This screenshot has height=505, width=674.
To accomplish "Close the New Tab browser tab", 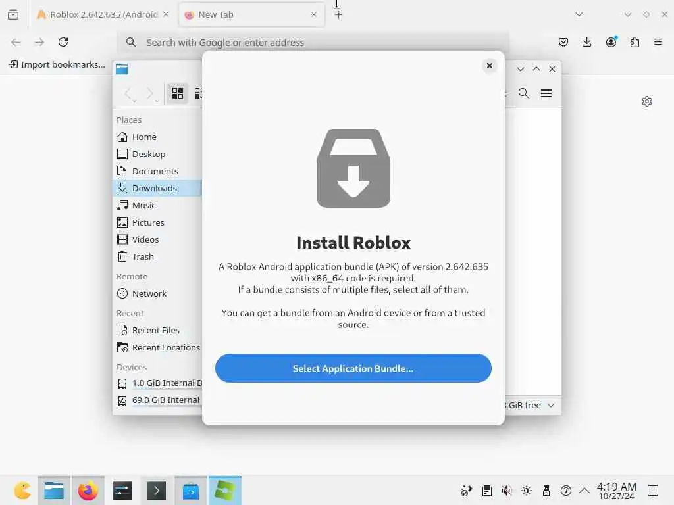I will point(314,14).
